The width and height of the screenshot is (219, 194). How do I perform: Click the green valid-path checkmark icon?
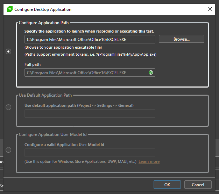click(151, 73)
